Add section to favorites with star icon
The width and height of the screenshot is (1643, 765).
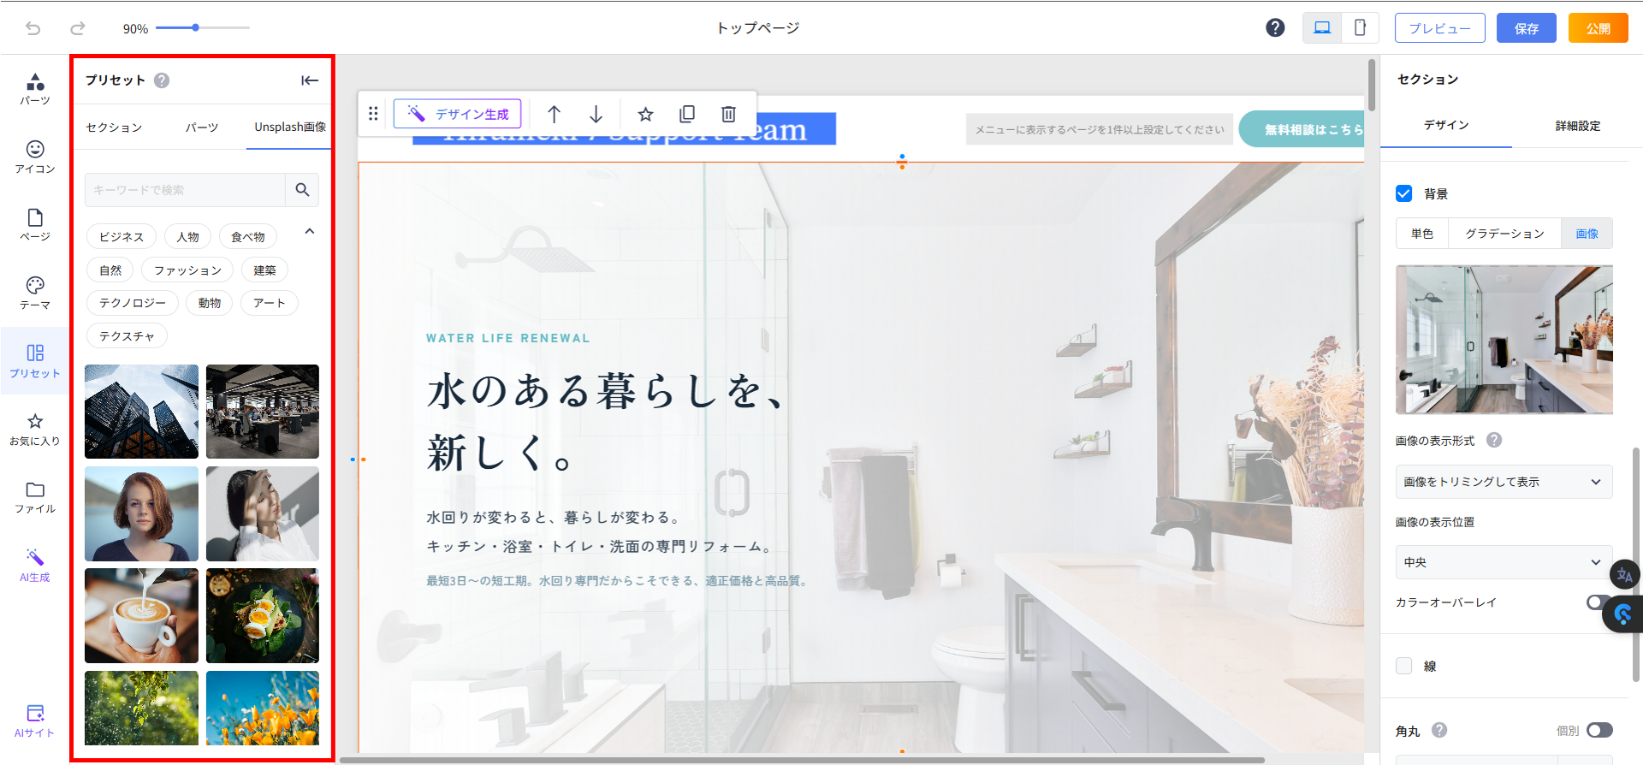(x=645, y=114)
